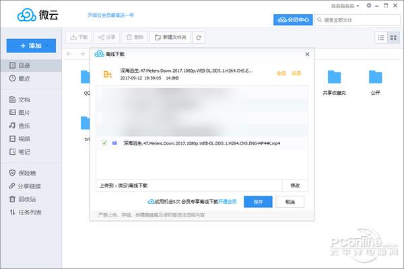The height and width of the screenshot is (269, 404).
Task: Click the blue 添加 button
Action: click(x=31, y=46)
